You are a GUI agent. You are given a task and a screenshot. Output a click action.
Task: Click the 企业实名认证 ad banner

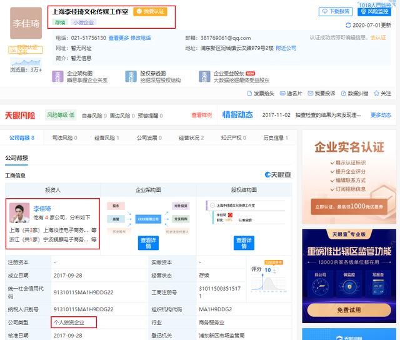click(x=349, y=177)
